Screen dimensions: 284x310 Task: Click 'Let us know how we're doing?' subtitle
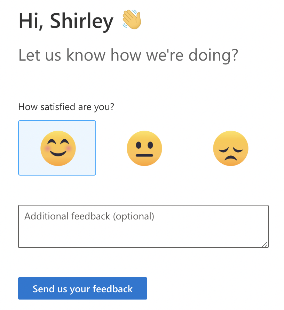tap(128, 55)
